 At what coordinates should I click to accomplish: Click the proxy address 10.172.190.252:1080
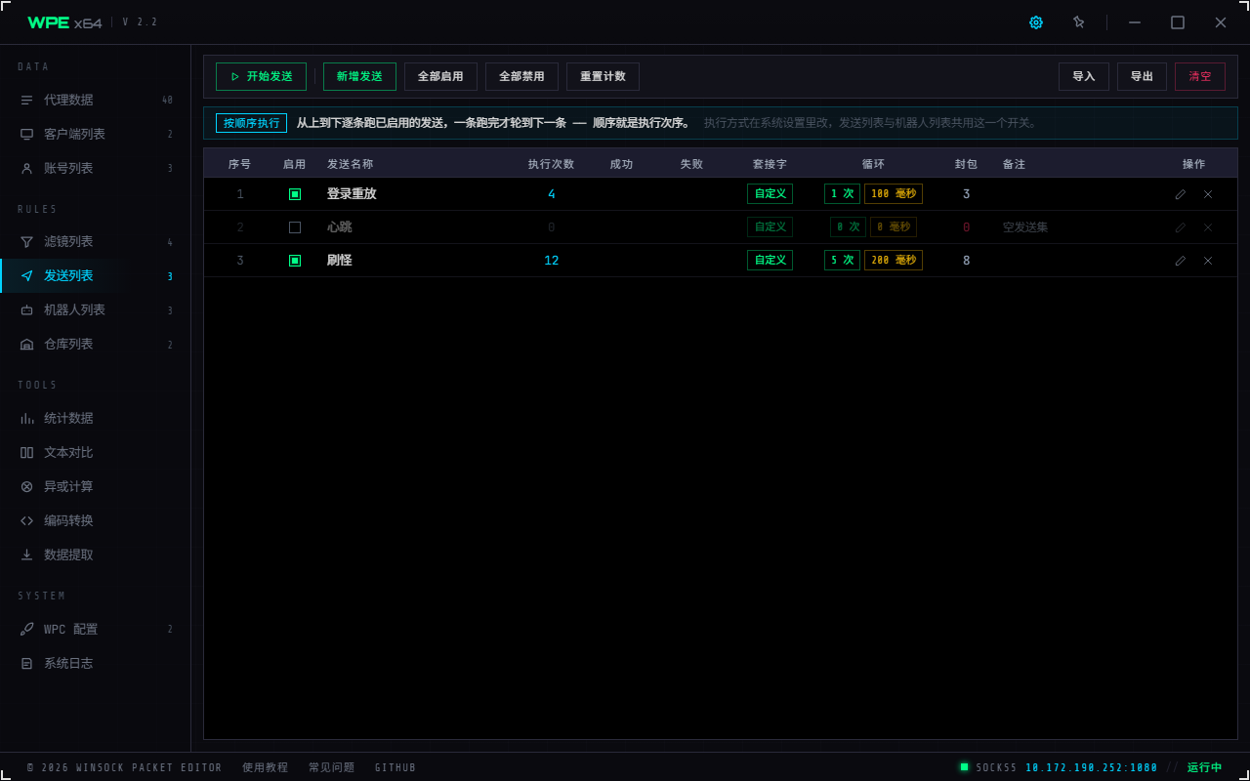pyautogui.click(x=1092, y=767)
